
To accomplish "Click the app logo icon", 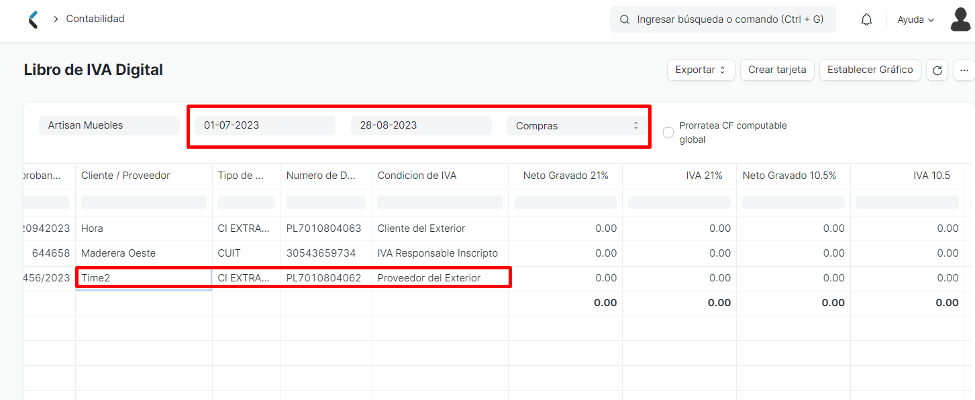I will [33, 19].
